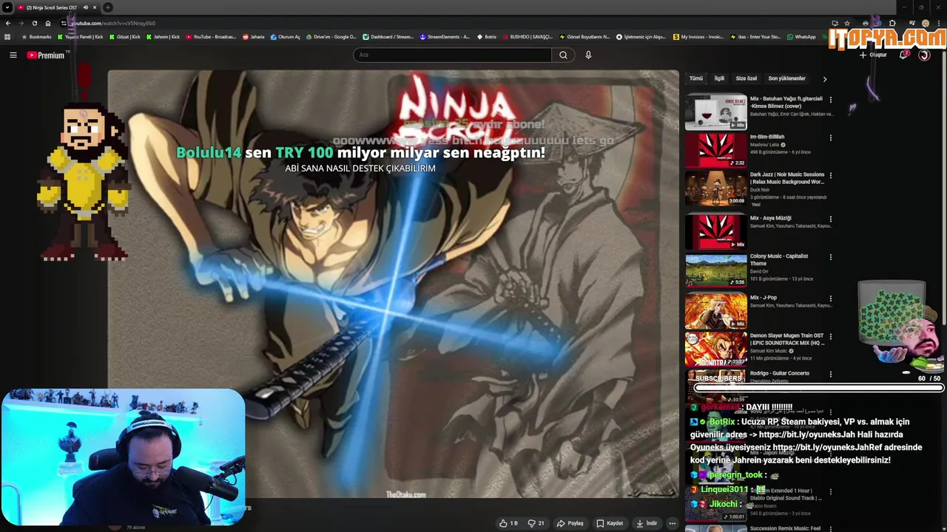
Task: Open the apps grid in bookmarks bar
Action: tap(7, 37)
